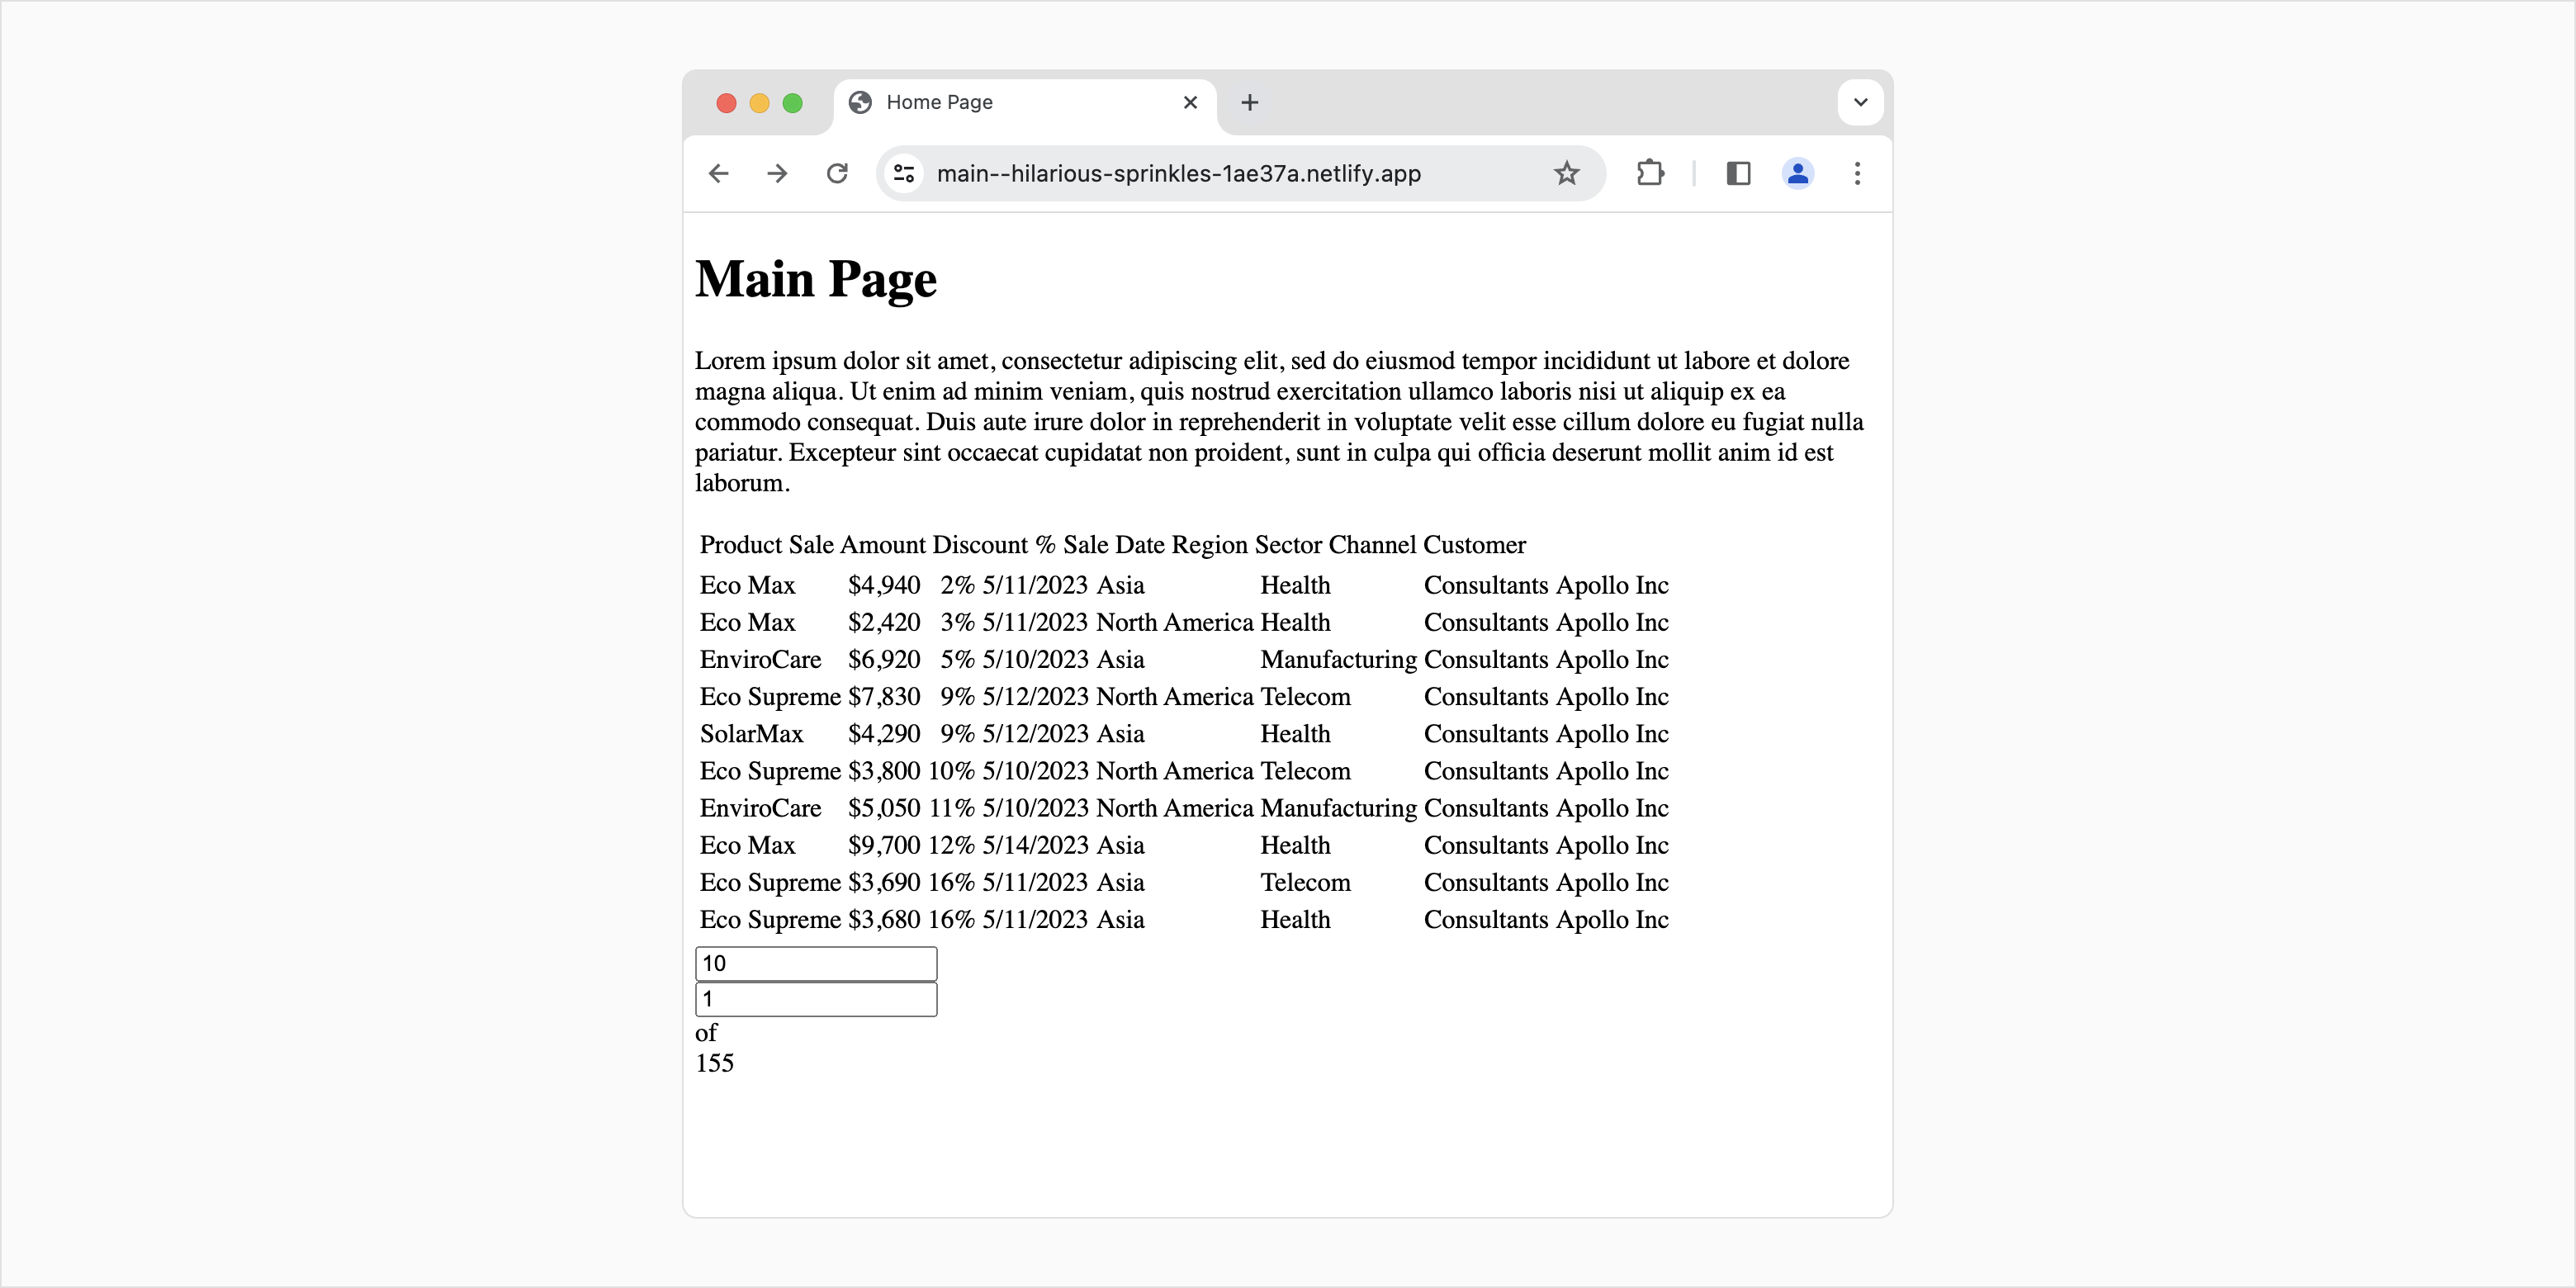Open new browser tab with plus button
The height and width of the screenshot is (1288, 2576).
1250,103
